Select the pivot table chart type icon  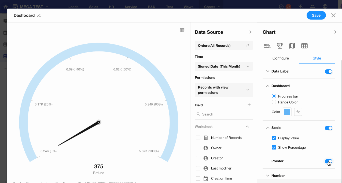304,46
